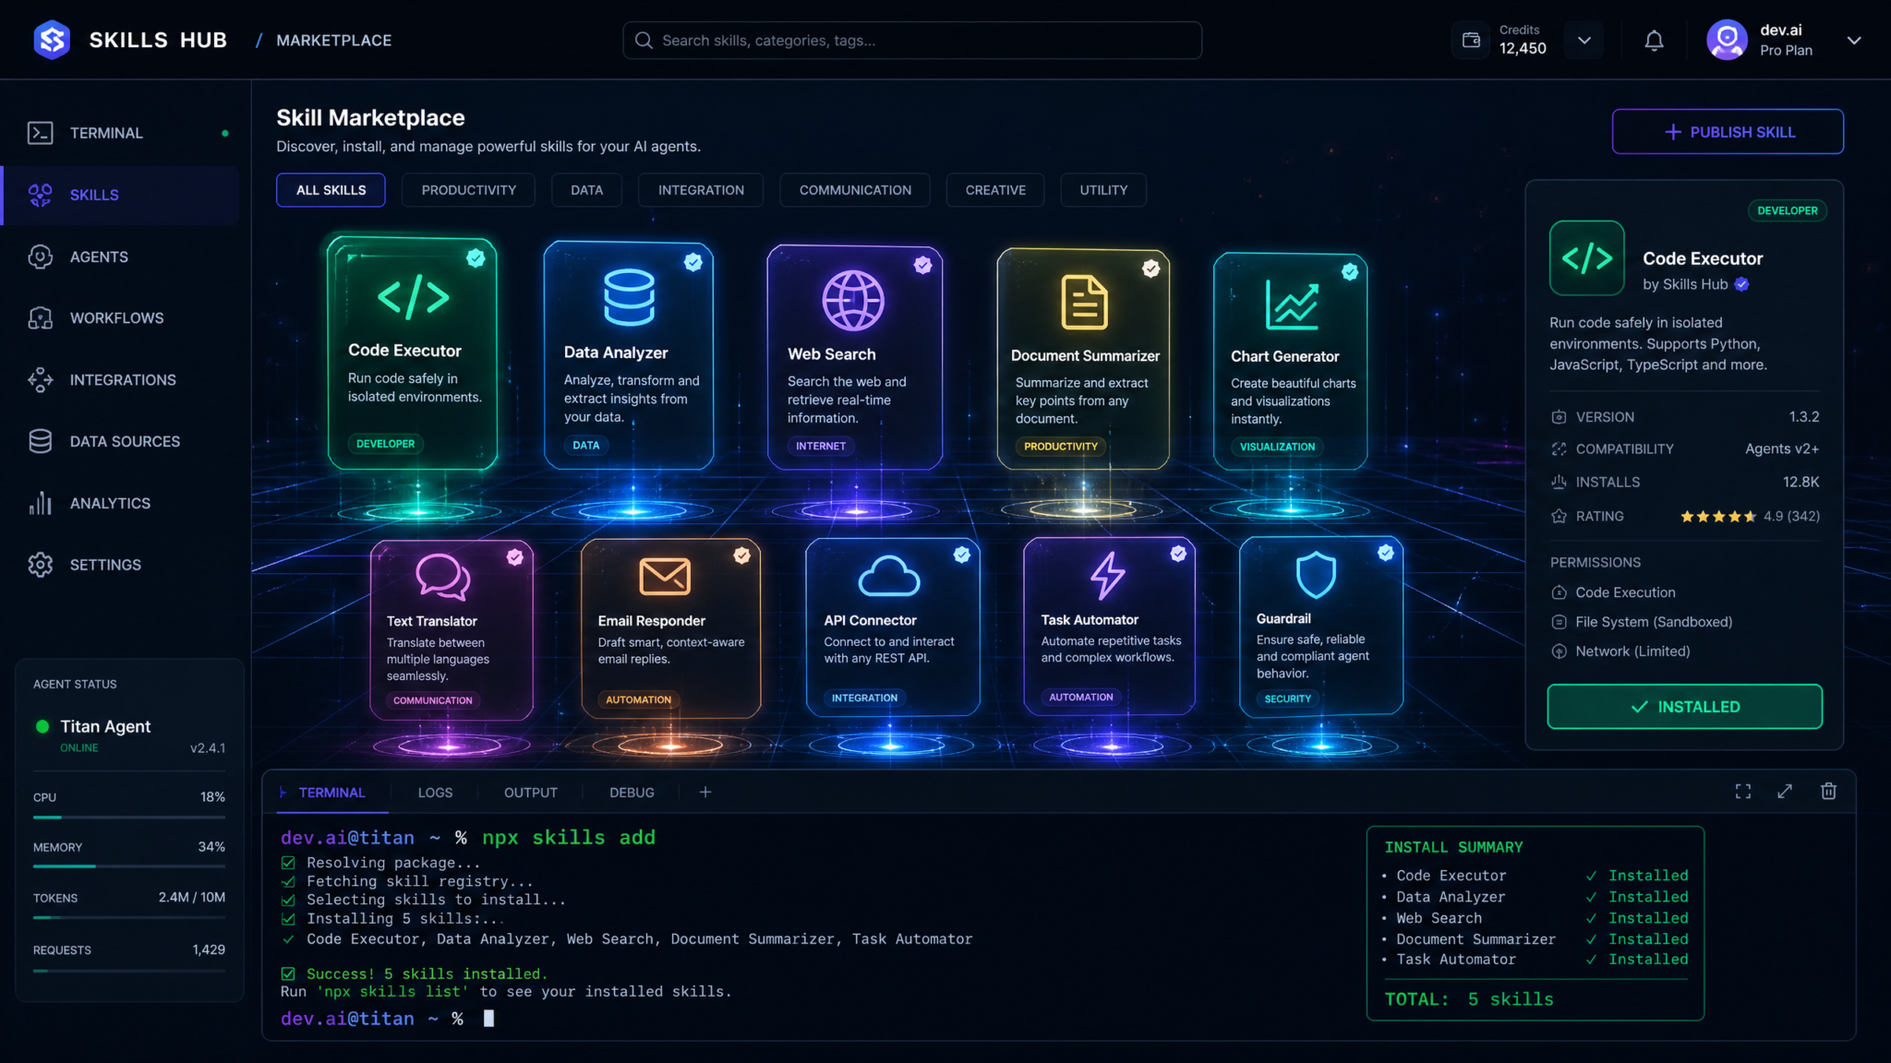1891x1063 pixels.
Task: Switch to the Debug tab
Action: (x=632, y=793)
